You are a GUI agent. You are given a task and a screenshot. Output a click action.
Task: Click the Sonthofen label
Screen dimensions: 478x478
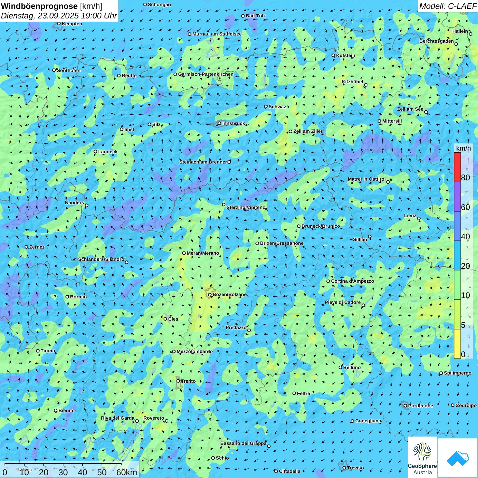[x=69, y=70]
